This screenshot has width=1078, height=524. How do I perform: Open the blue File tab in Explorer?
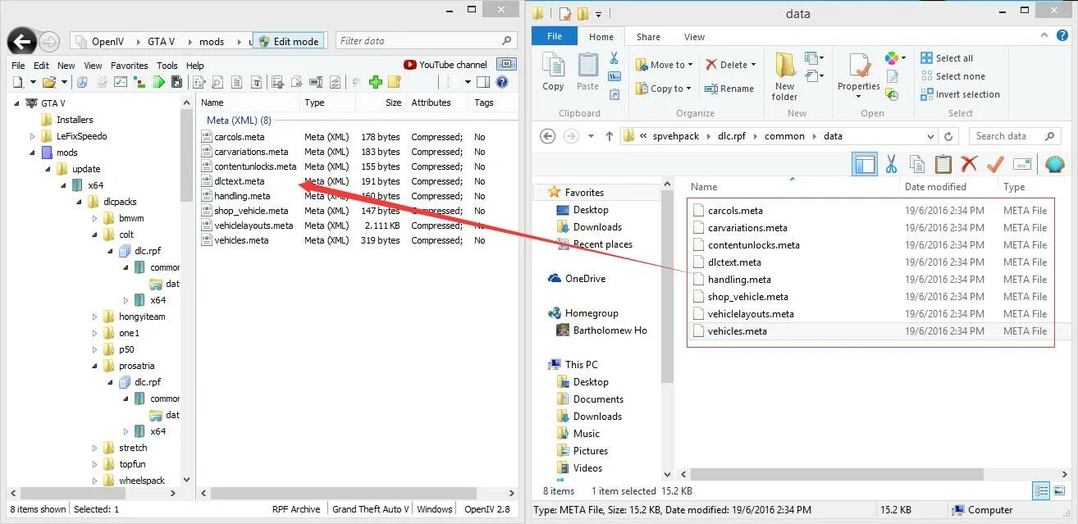coord(555,37)
